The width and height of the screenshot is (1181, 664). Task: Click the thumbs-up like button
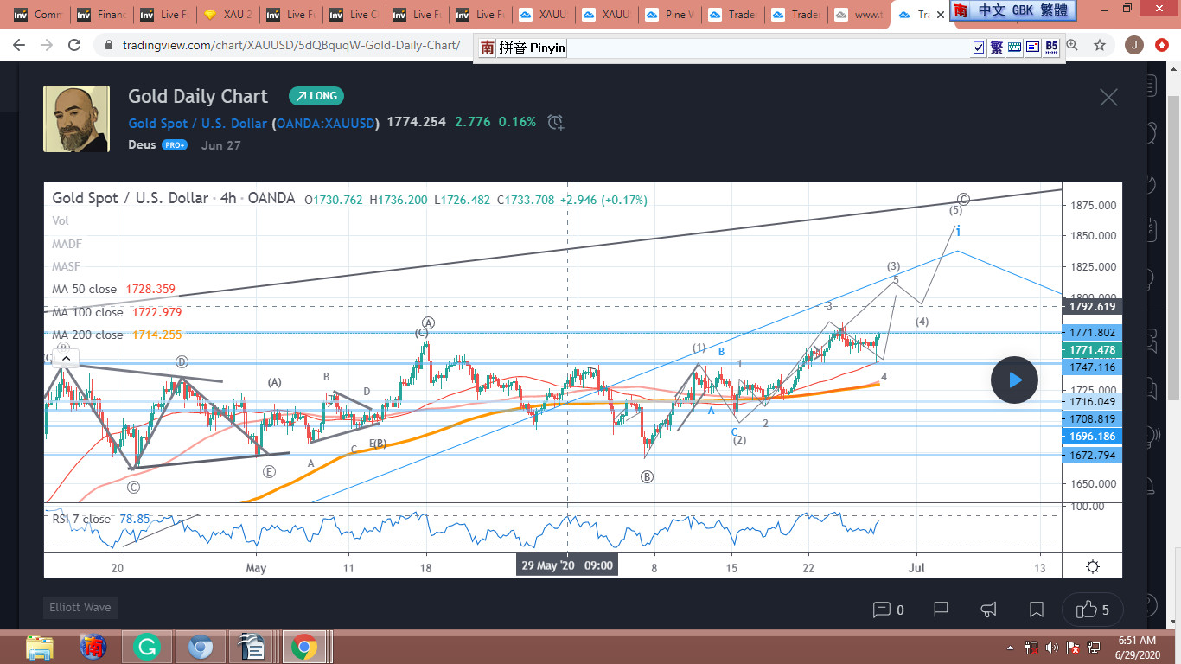(1093, 610)
